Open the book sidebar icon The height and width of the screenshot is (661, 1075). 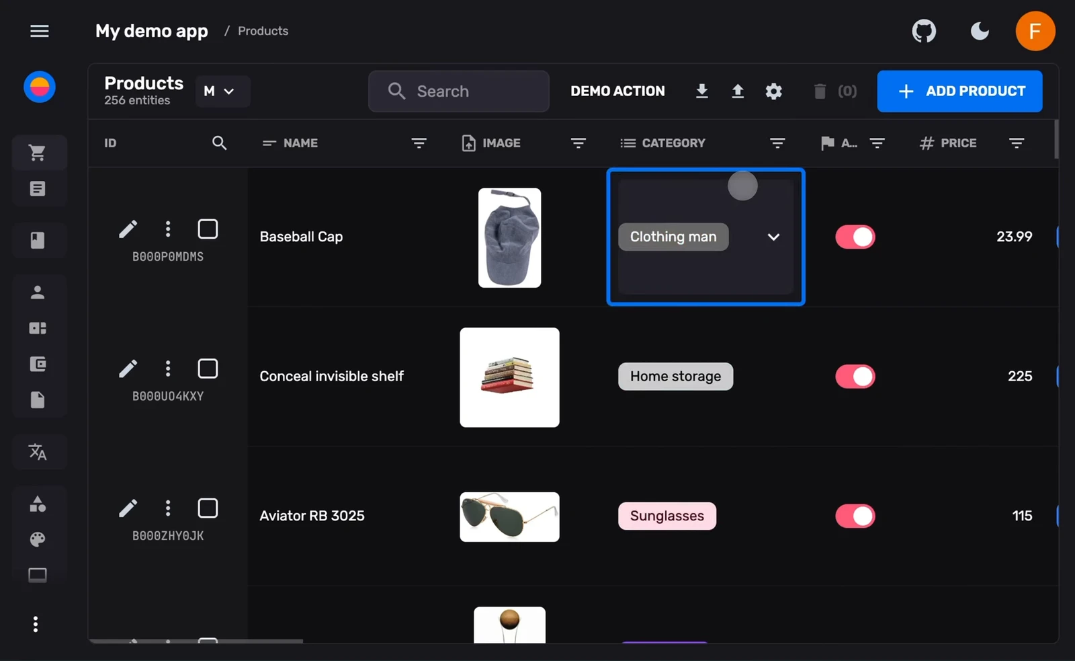38,240
